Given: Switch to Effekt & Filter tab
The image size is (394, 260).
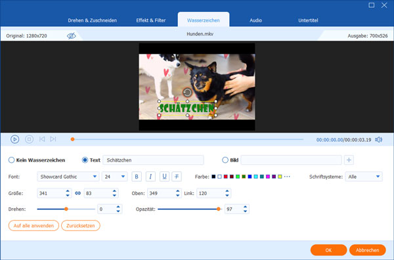Looking at the screenshot, I should (x=151, y=20).
